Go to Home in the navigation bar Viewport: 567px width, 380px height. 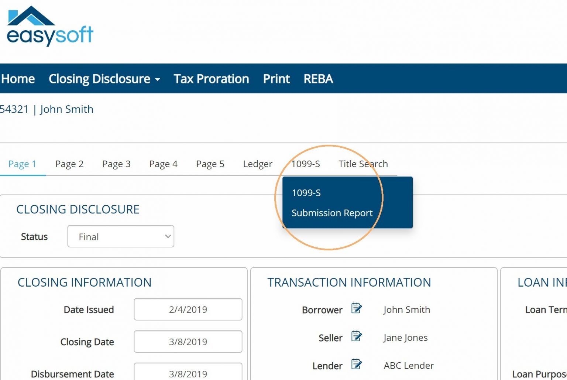(18, 79)
